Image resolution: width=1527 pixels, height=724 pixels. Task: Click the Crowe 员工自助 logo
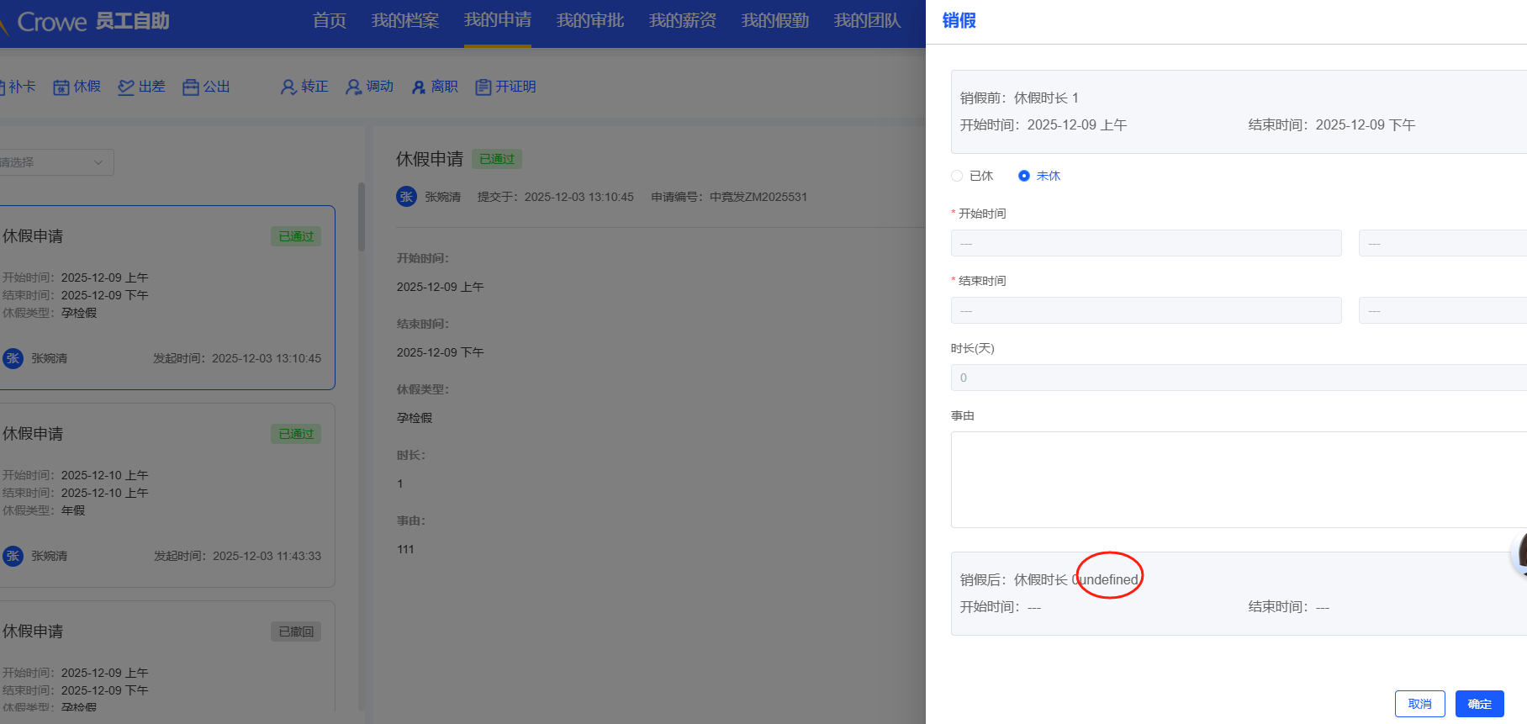point(86,21)
